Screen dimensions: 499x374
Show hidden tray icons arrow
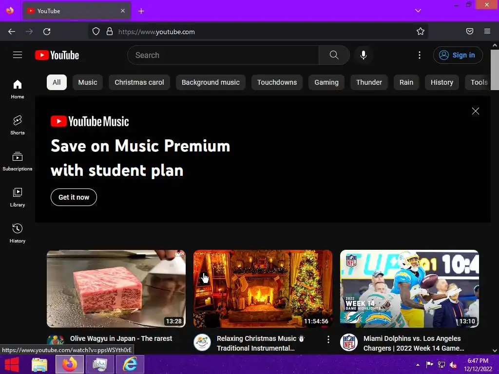click(418, 365)
